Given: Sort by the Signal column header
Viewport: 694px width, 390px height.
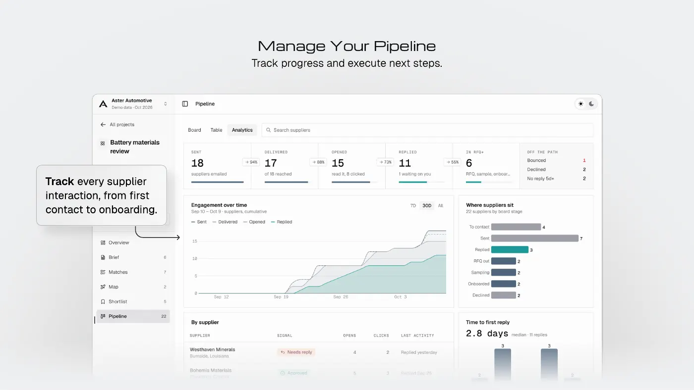Looking at the screenshot, I should click(285, 336).
